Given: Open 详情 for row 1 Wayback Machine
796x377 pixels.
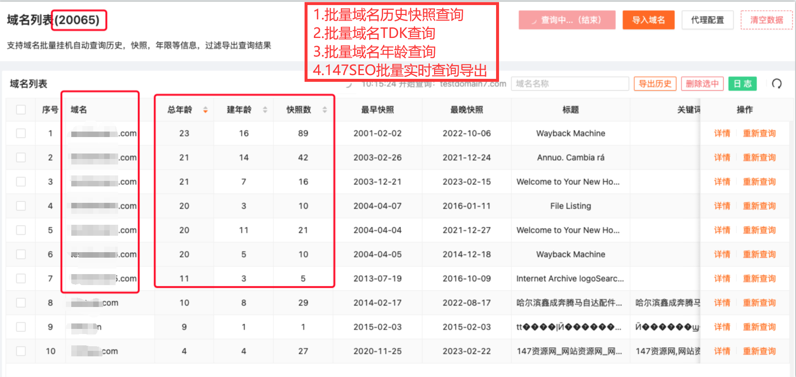Looking at the screenshot, I should pyautogui.click(x=722, y=133).
